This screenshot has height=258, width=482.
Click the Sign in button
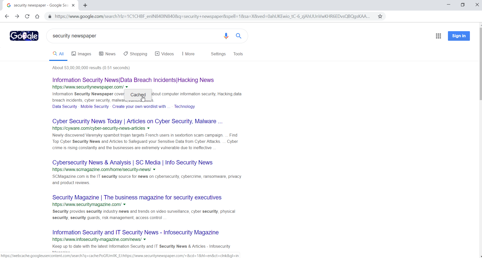click(x=459, y=36)
